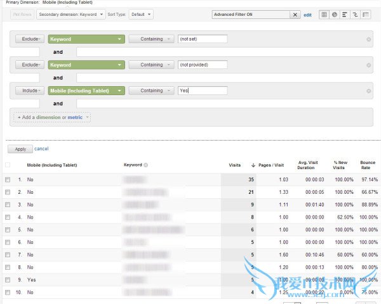Tick the select-all rows checkbox

point(8,165)
